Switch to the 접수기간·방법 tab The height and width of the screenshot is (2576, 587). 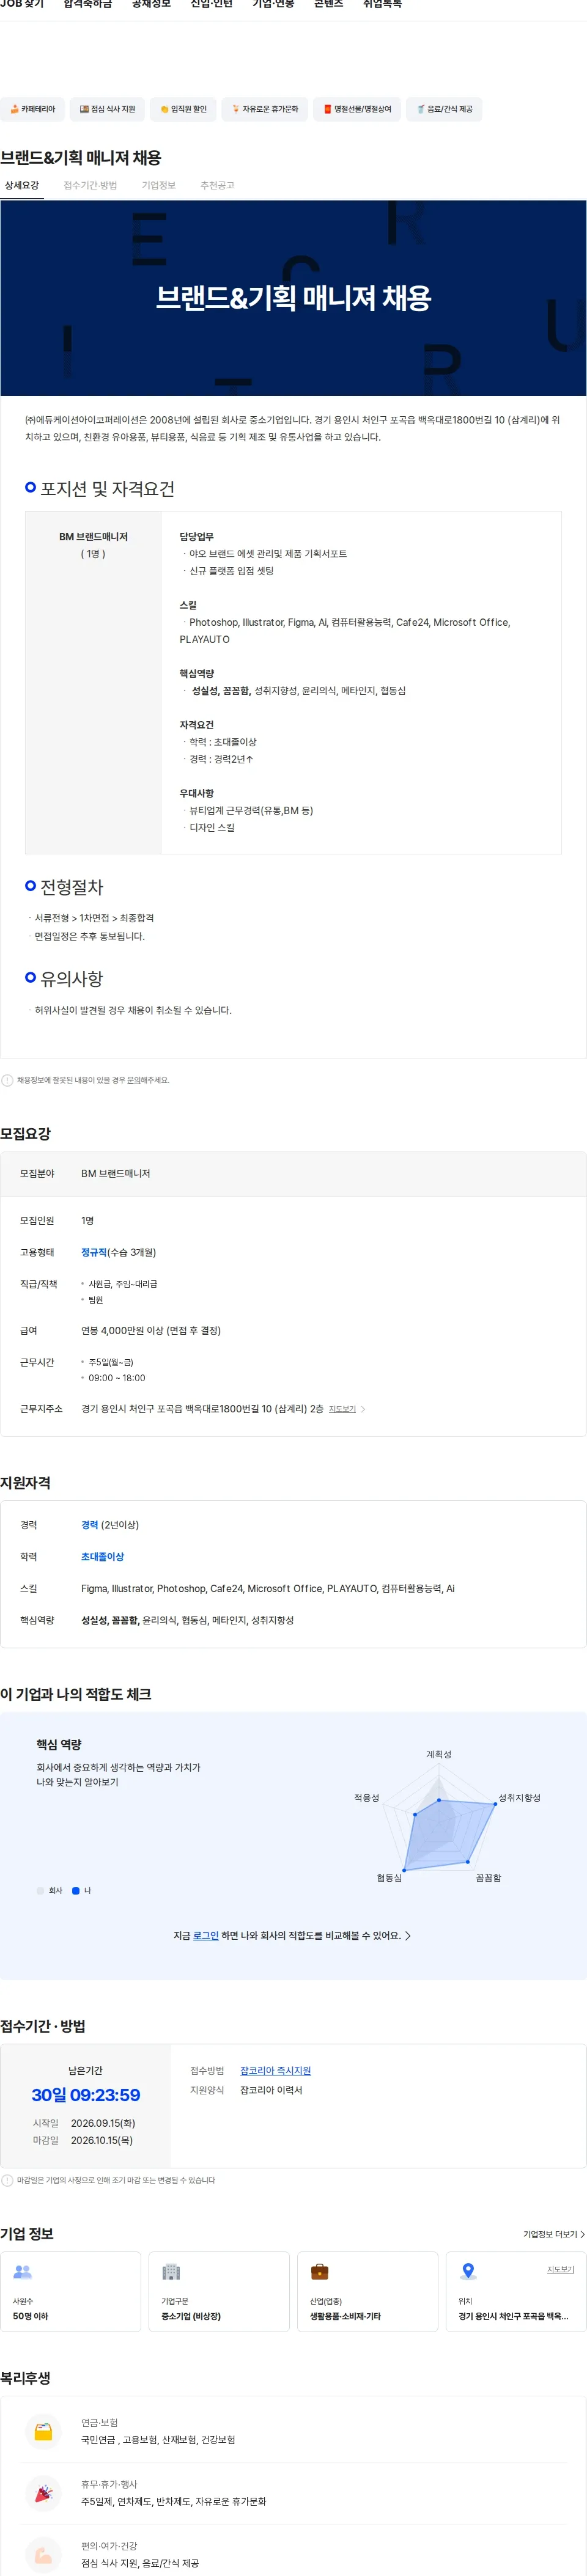pos(90,186)
